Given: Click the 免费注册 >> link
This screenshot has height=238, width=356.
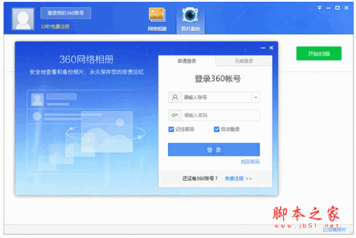Looking at the screenshot, I should [x=238, y=179].
